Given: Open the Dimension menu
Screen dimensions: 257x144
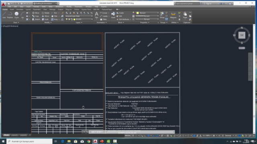Looking at the screenshot, I should (x=59, y=7).
